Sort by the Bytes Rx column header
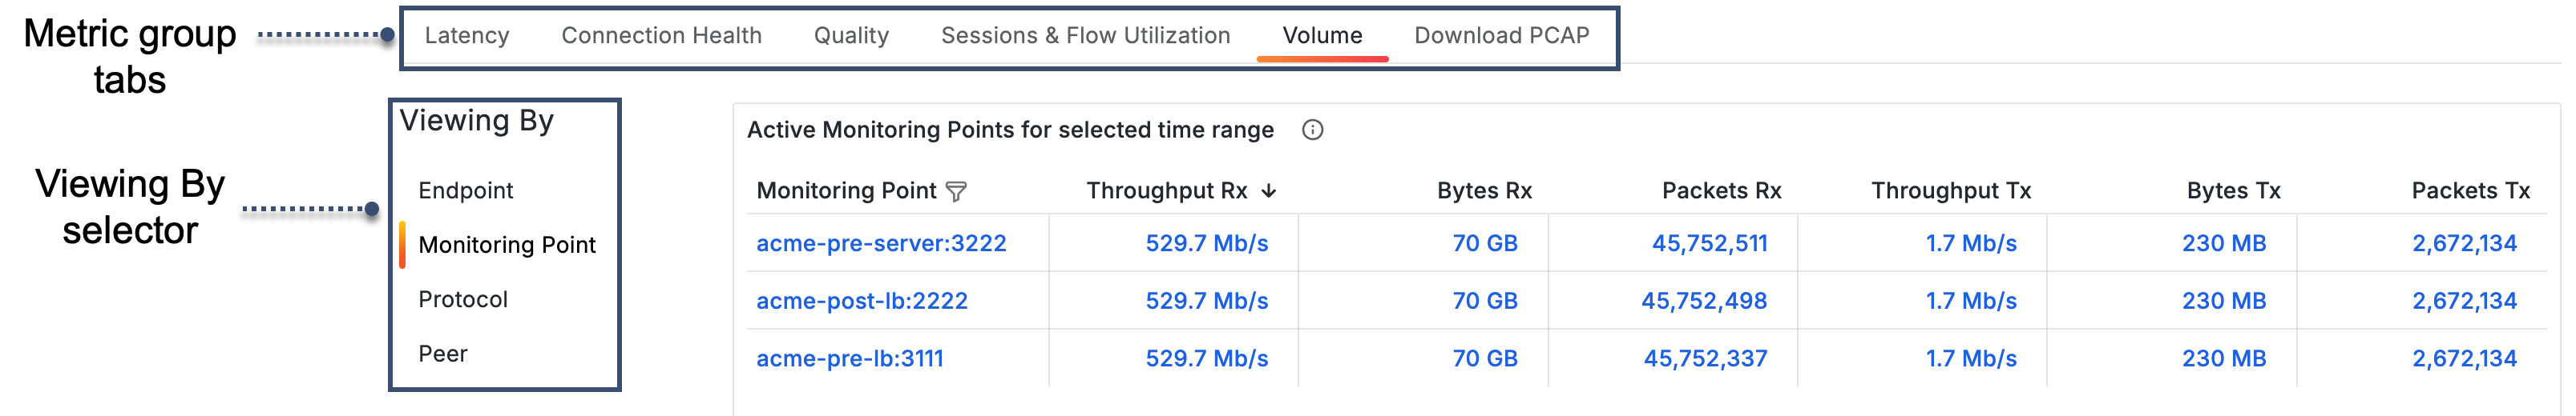 point(1484,190)
